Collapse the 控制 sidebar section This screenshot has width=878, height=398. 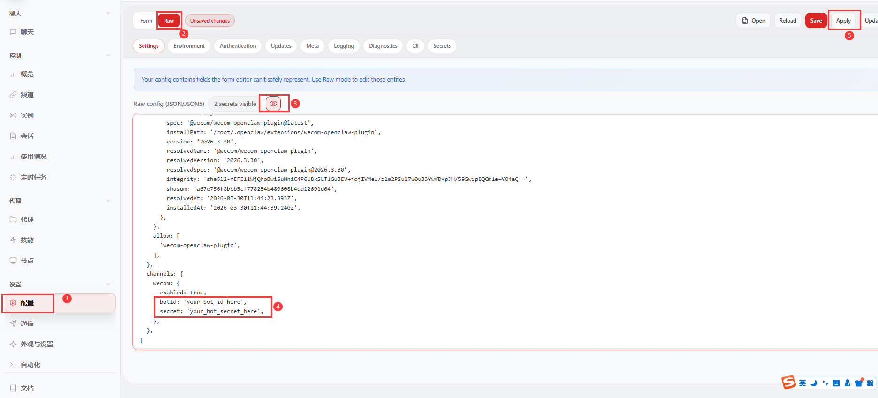[x=108, y=55]
